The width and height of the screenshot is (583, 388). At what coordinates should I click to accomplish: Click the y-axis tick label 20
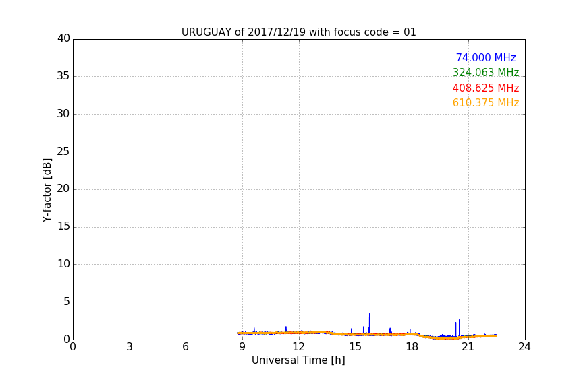[x=63, y=189]
